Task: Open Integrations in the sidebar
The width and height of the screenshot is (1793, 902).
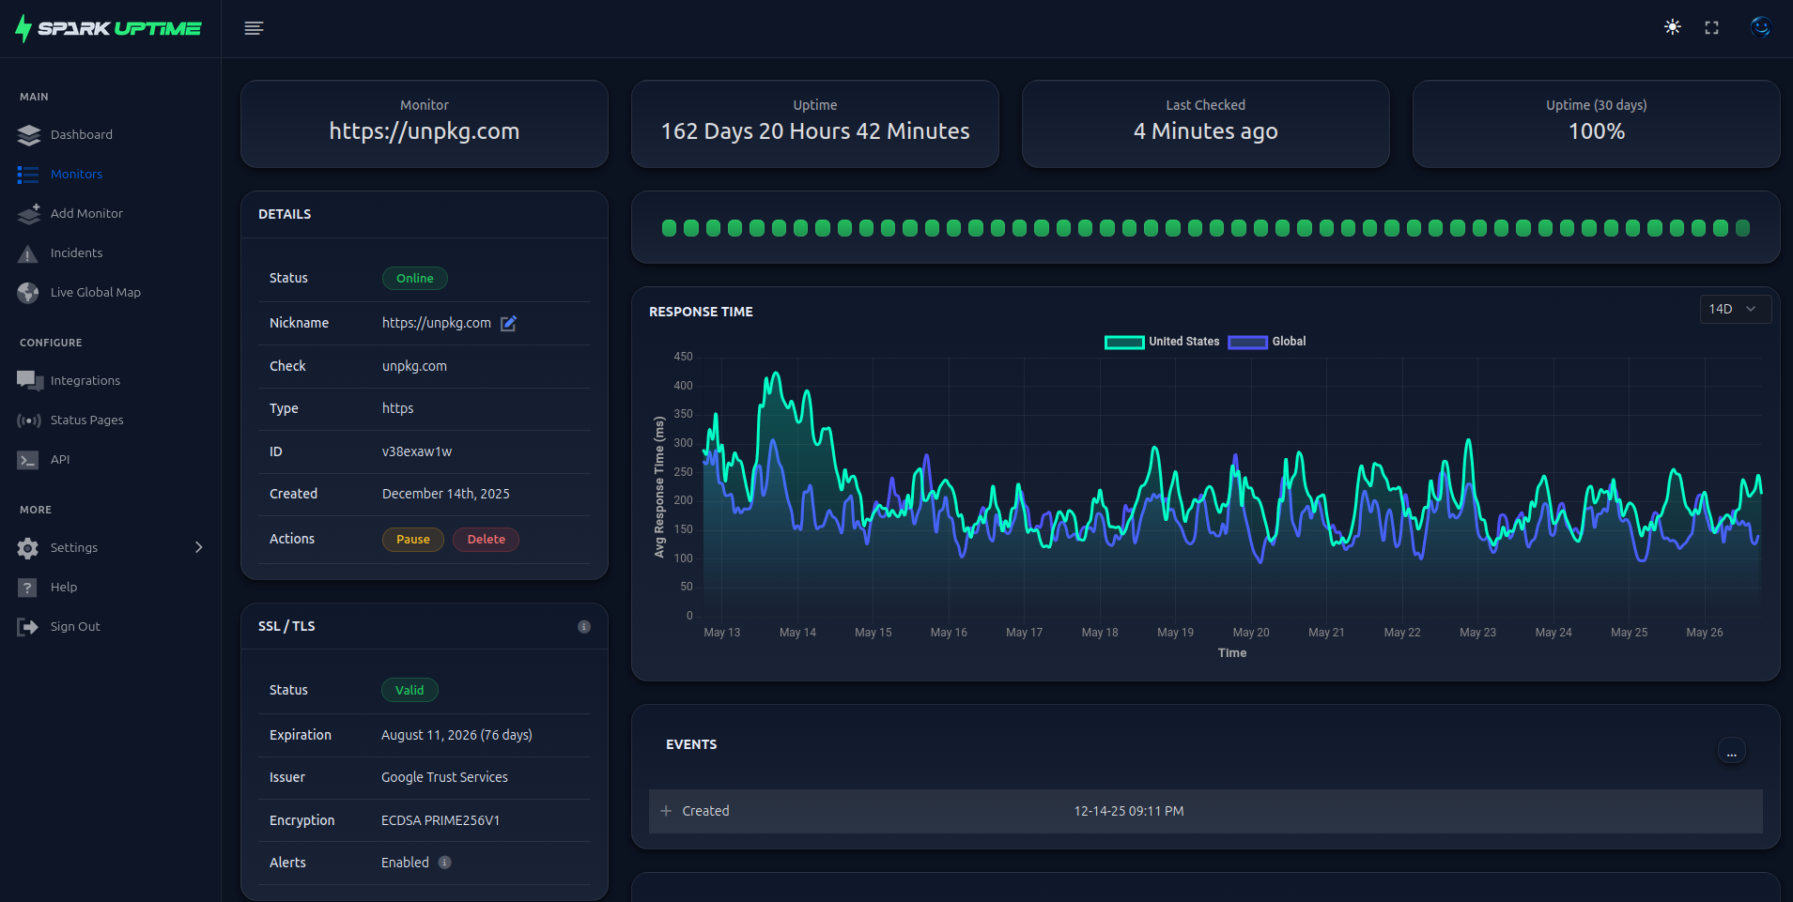Action: 85,380
